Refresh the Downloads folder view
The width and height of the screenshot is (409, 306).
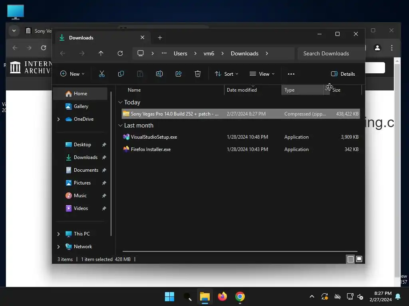pyautogui.click(x=120, y=53)
